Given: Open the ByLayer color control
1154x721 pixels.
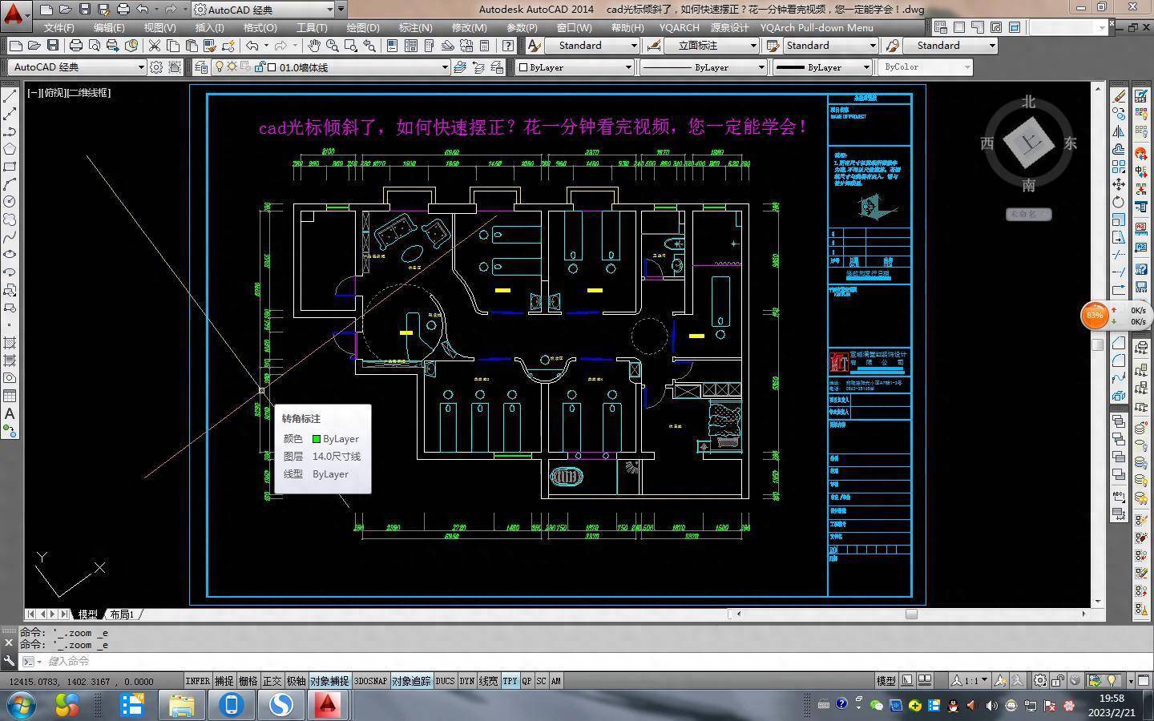Looking at the screenshot, I should pos(575,67).
